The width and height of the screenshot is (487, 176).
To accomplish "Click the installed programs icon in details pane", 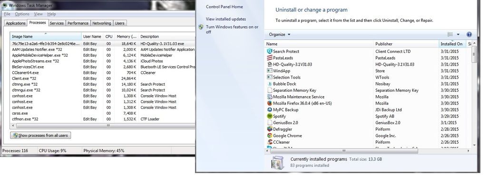I will tap(277, 163).
